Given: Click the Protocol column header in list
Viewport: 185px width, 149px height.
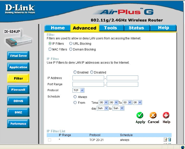Looking at the screenshot, I should click(95, 135).
